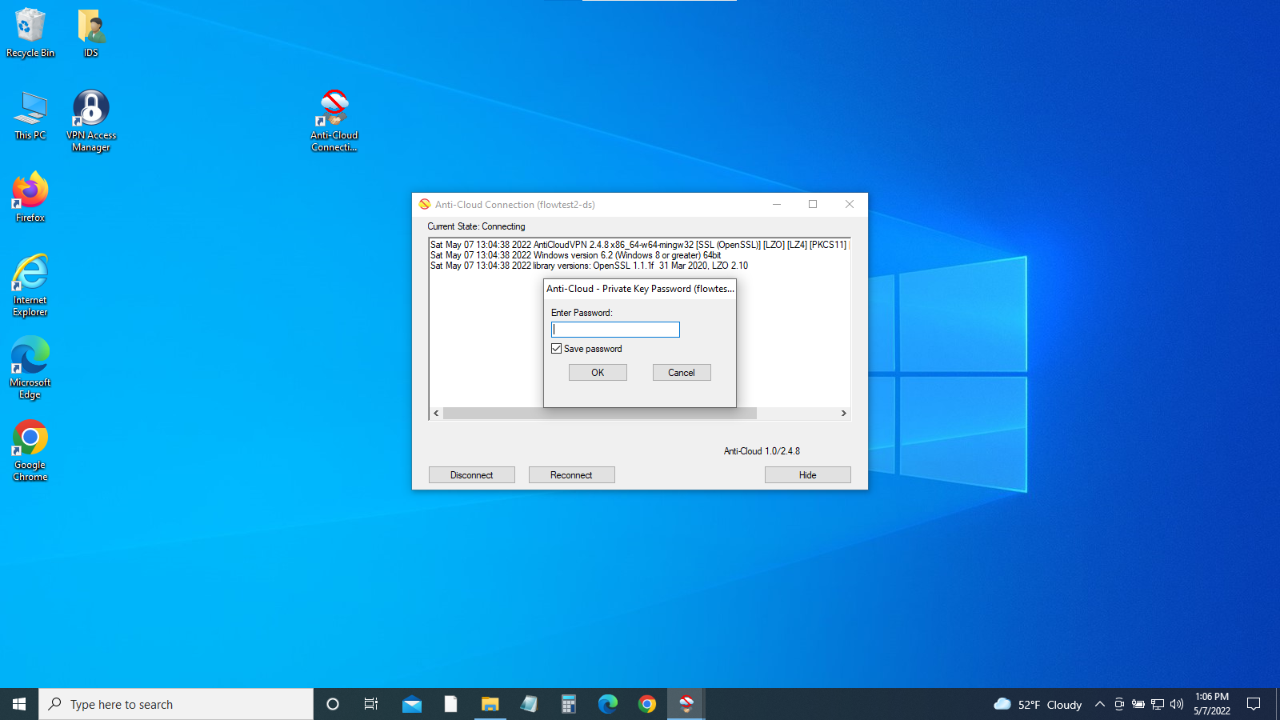
Task: Click the log line with library versions
Action: click(x=589, y=266)
